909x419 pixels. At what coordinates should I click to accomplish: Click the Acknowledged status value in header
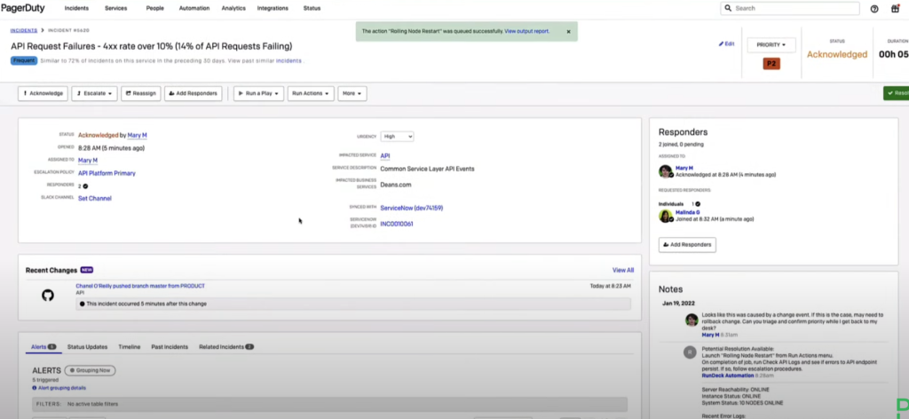click(837, 54)
